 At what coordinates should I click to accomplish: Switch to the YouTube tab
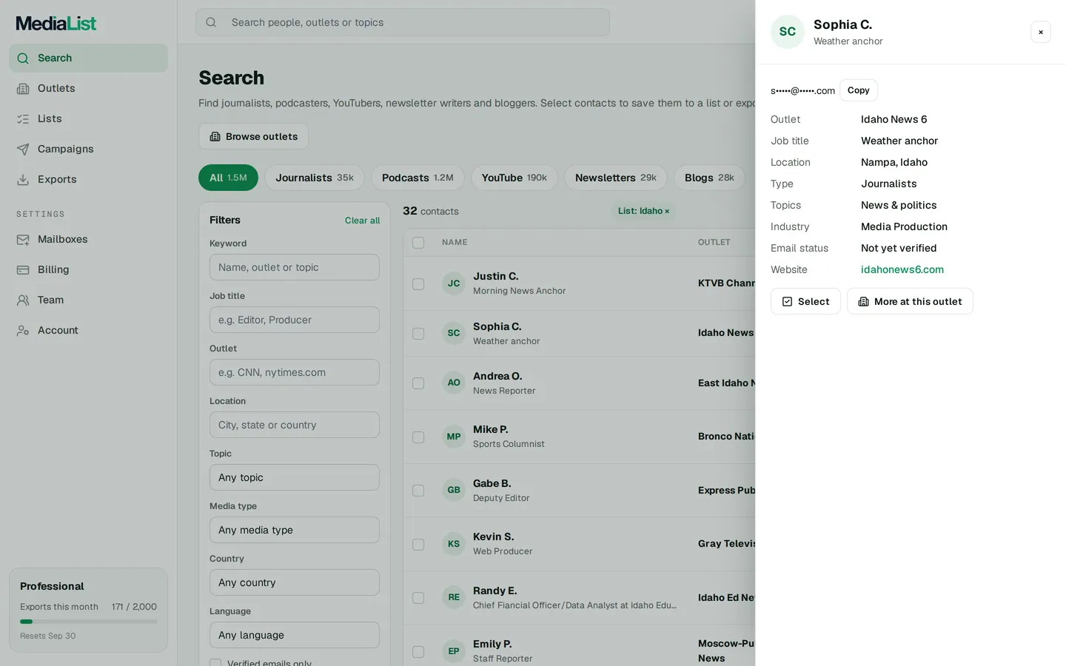(514, 178)
